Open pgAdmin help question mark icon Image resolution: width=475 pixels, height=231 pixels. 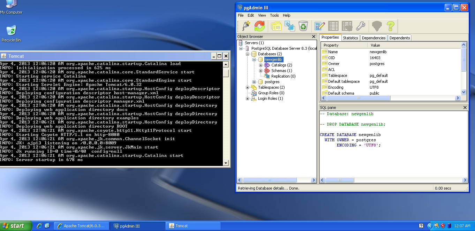(390, 26)
